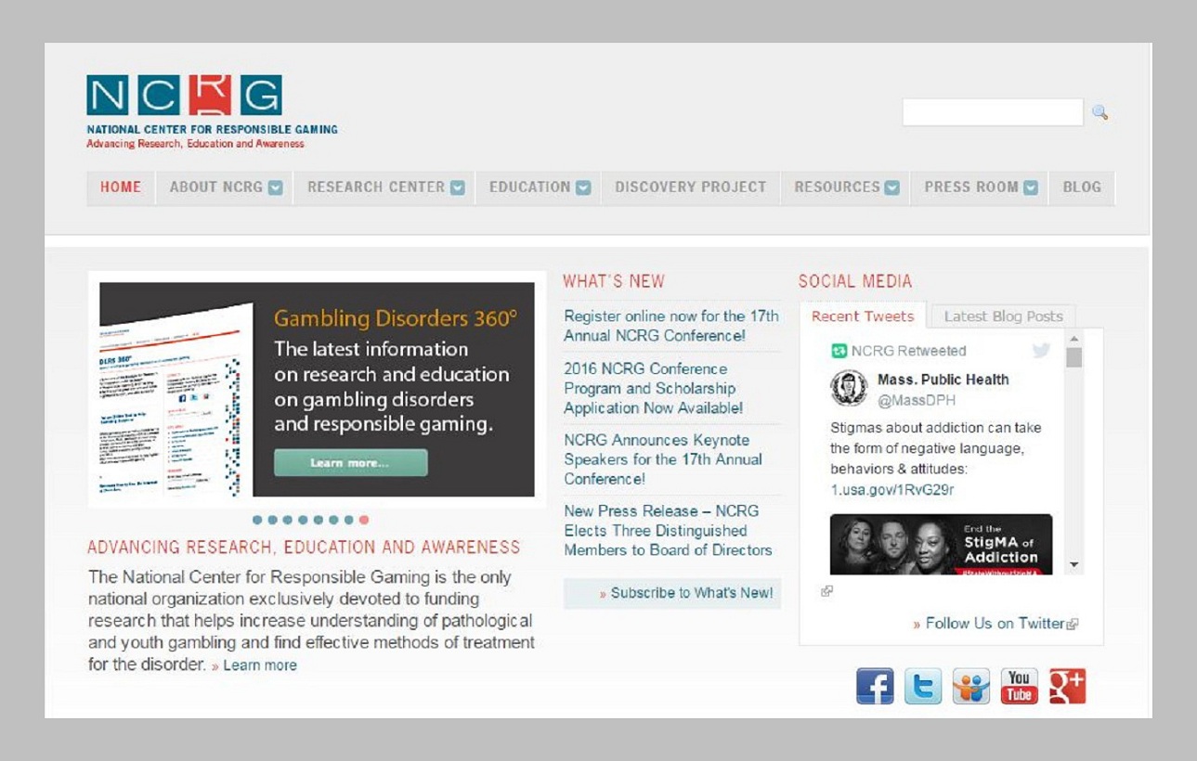Go to the Home menu item
The width and height of the screenshot is (1197, 761).
[x=121, y=187]
